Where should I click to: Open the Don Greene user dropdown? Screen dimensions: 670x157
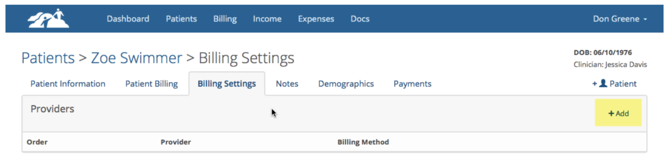coord(620,19)
